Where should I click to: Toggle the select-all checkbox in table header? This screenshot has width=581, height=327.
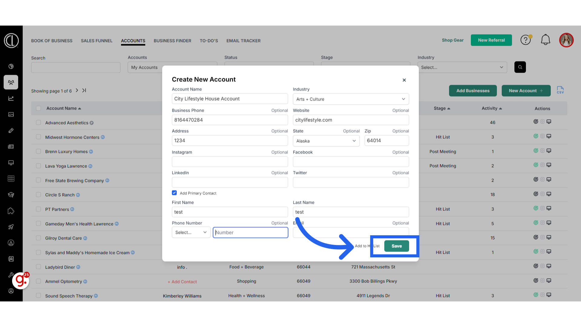coord(38,108)
